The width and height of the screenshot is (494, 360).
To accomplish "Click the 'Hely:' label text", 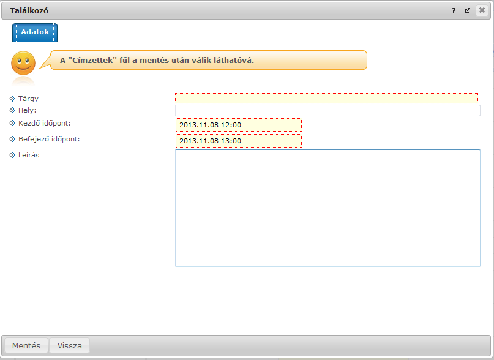I will (28, 110).
